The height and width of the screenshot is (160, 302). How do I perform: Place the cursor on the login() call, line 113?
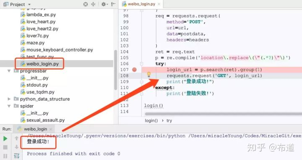pos(154,106)
